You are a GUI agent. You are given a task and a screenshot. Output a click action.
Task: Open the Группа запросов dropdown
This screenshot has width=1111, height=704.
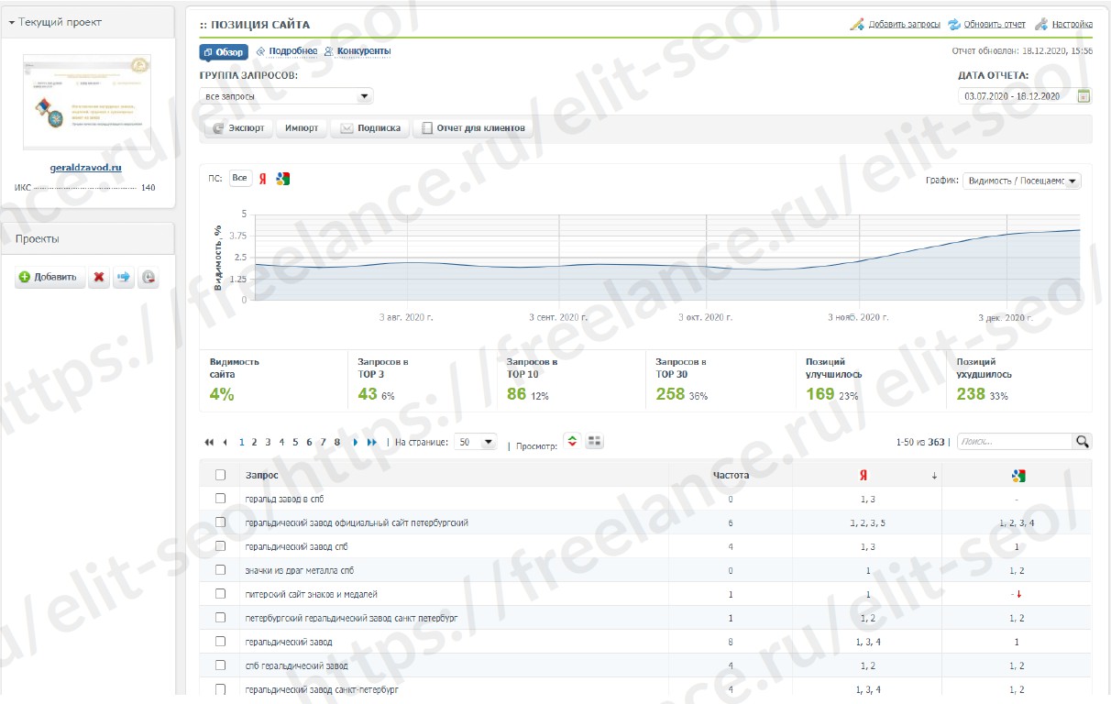coord(286,95)
